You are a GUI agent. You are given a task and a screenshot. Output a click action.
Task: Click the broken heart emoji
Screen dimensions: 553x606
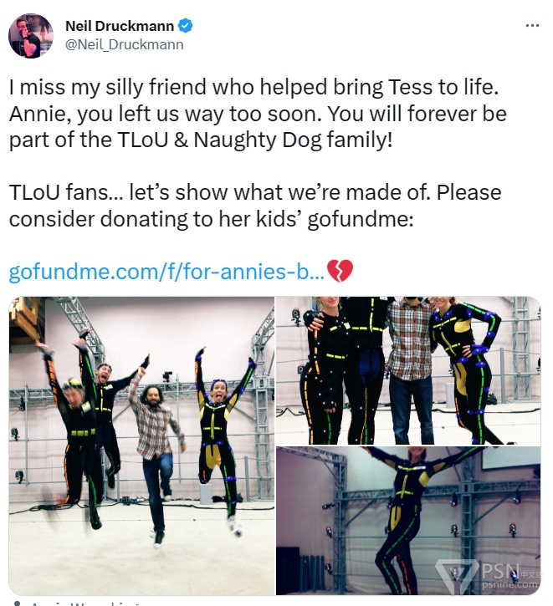point(340,271)
